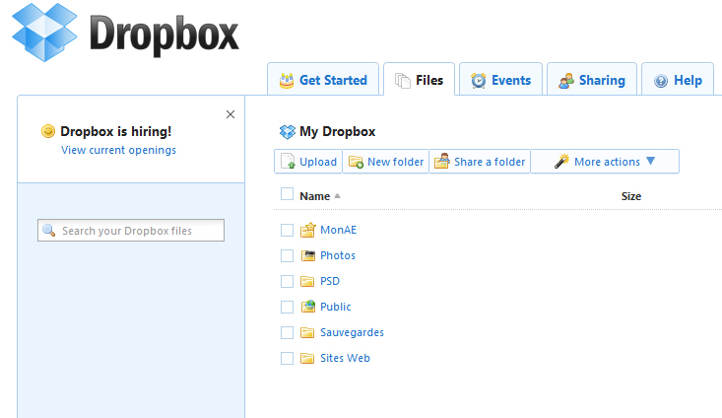Click the magic wand More actions icon

(x=561, y=161)
